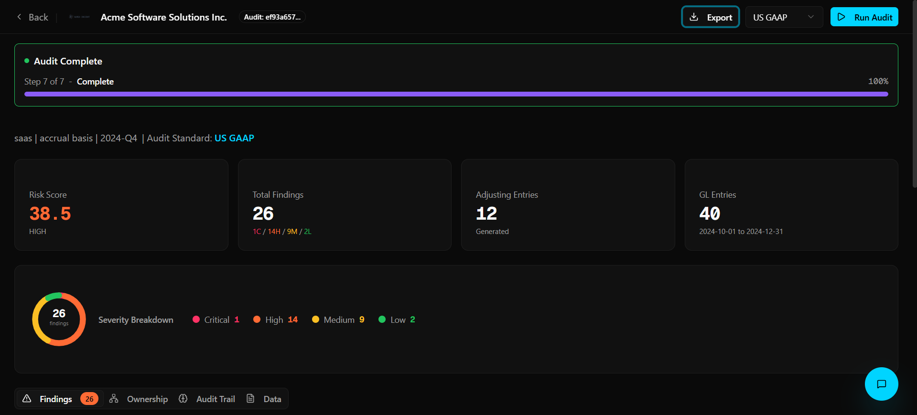Open the chat bubble floating button

881,384
